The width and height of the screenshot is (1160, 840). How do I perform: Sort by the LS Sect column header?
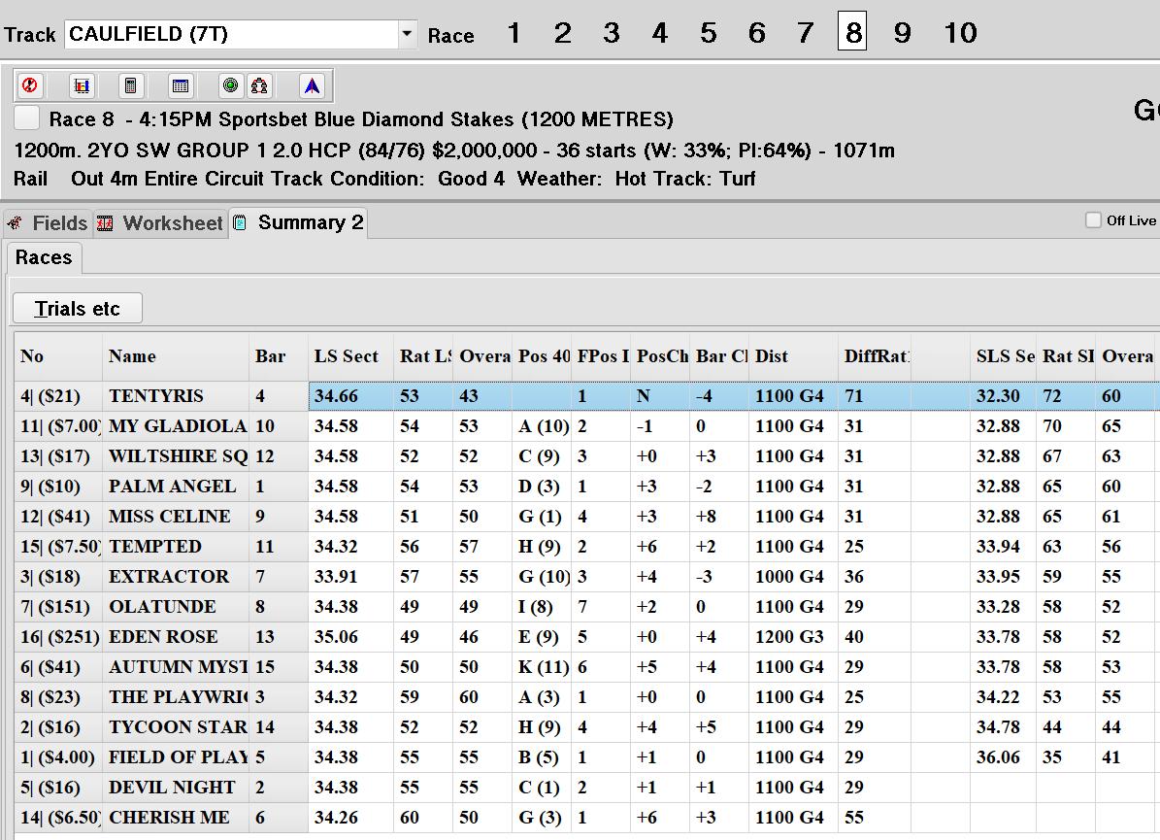pyautogui.click(x=347, y=356)
